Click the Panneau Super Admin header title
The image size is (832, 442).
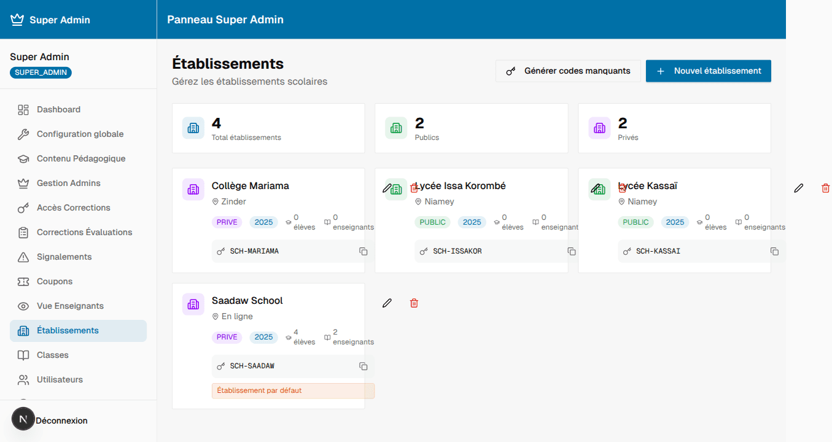[x=225, y=20]
